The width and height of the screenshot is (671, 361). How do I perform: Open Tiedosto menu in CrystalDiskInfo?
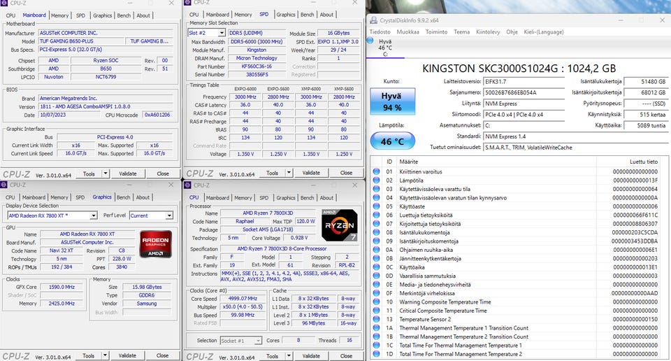[x=380, y=32]
